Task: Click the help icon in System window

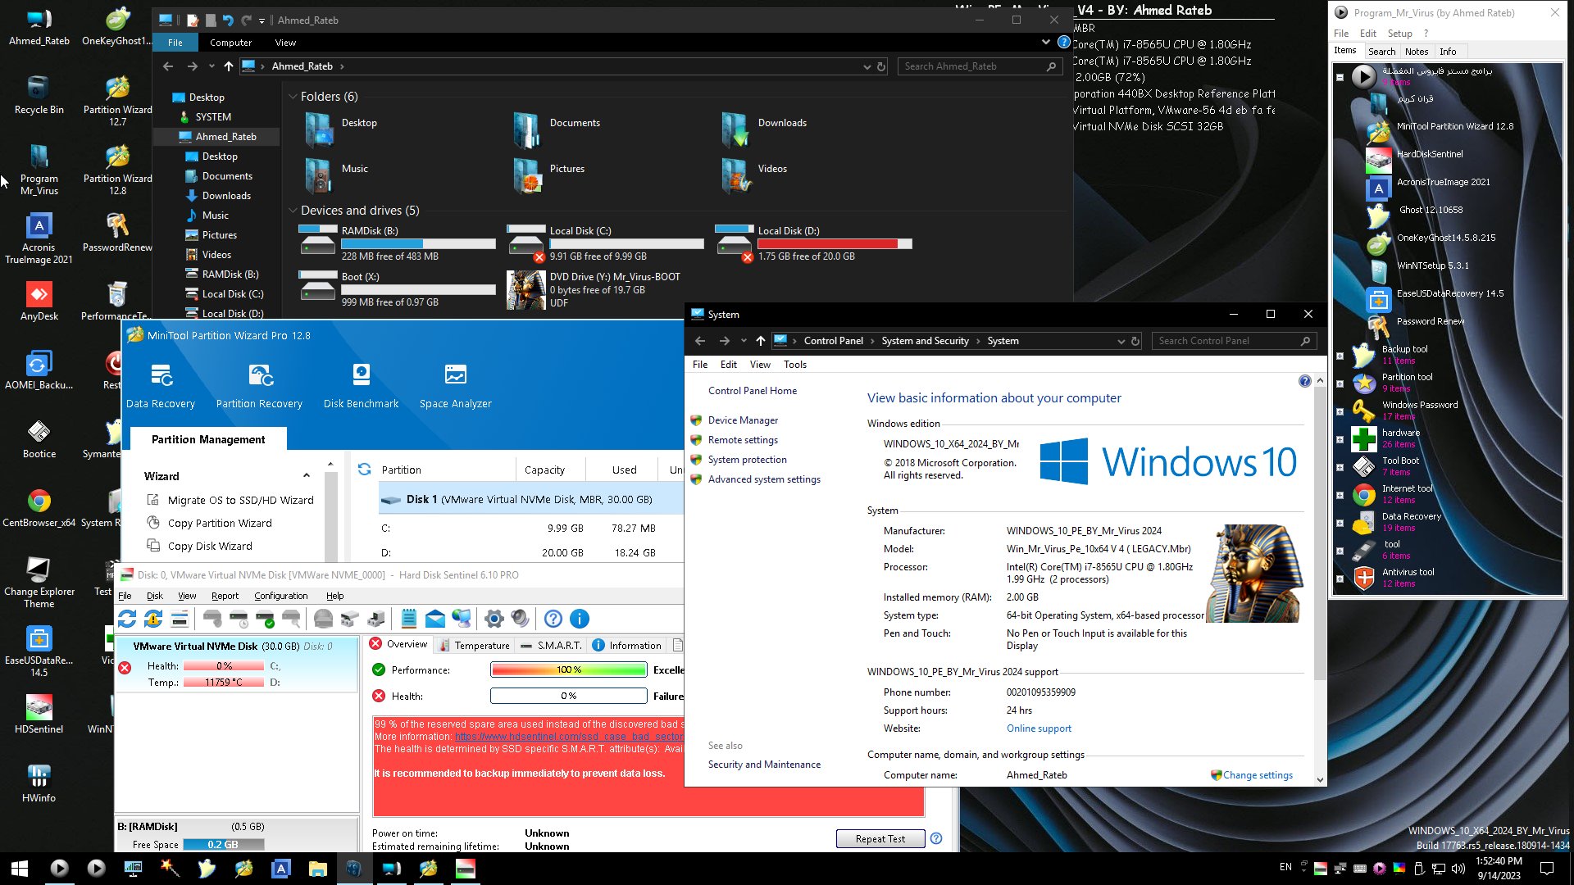Action: (x=1304, y=381)
